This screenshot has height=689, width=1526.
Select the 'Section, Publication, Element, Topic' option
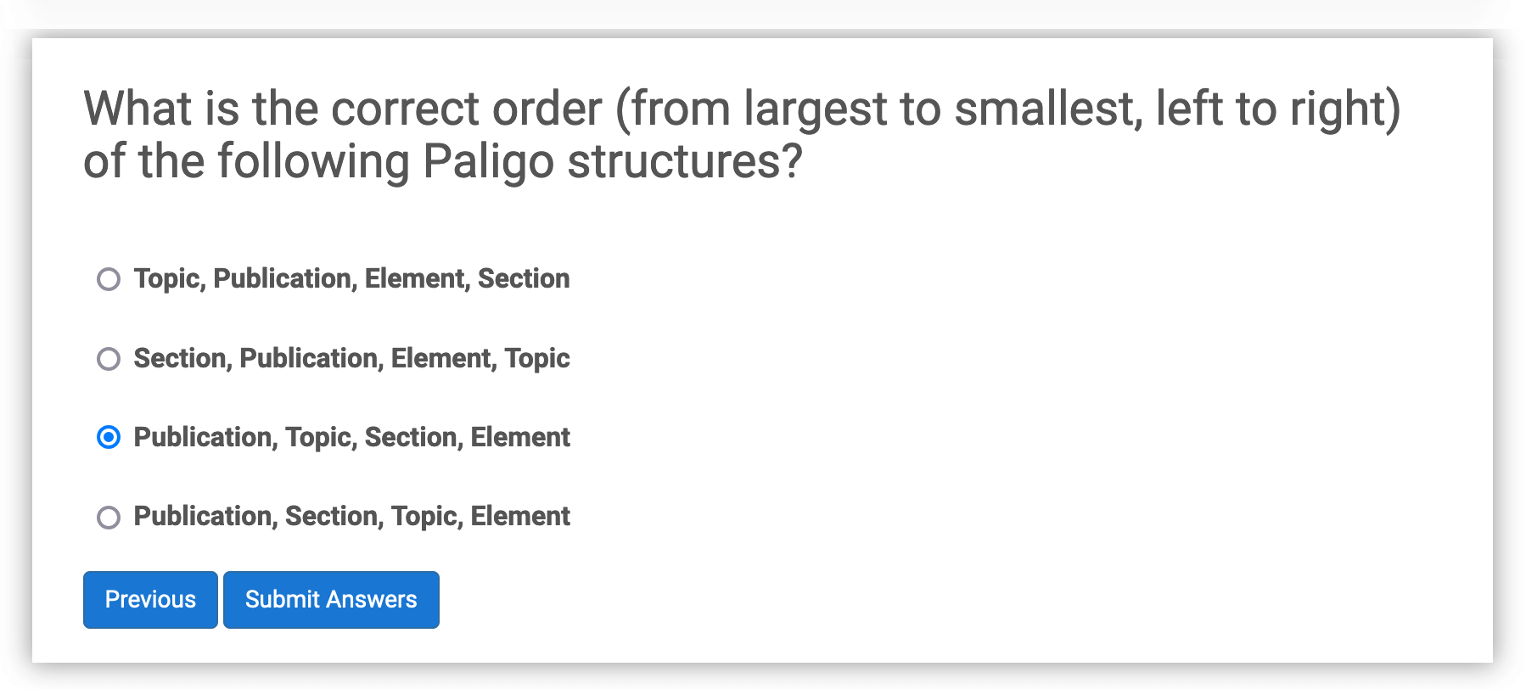click(109, 358)
